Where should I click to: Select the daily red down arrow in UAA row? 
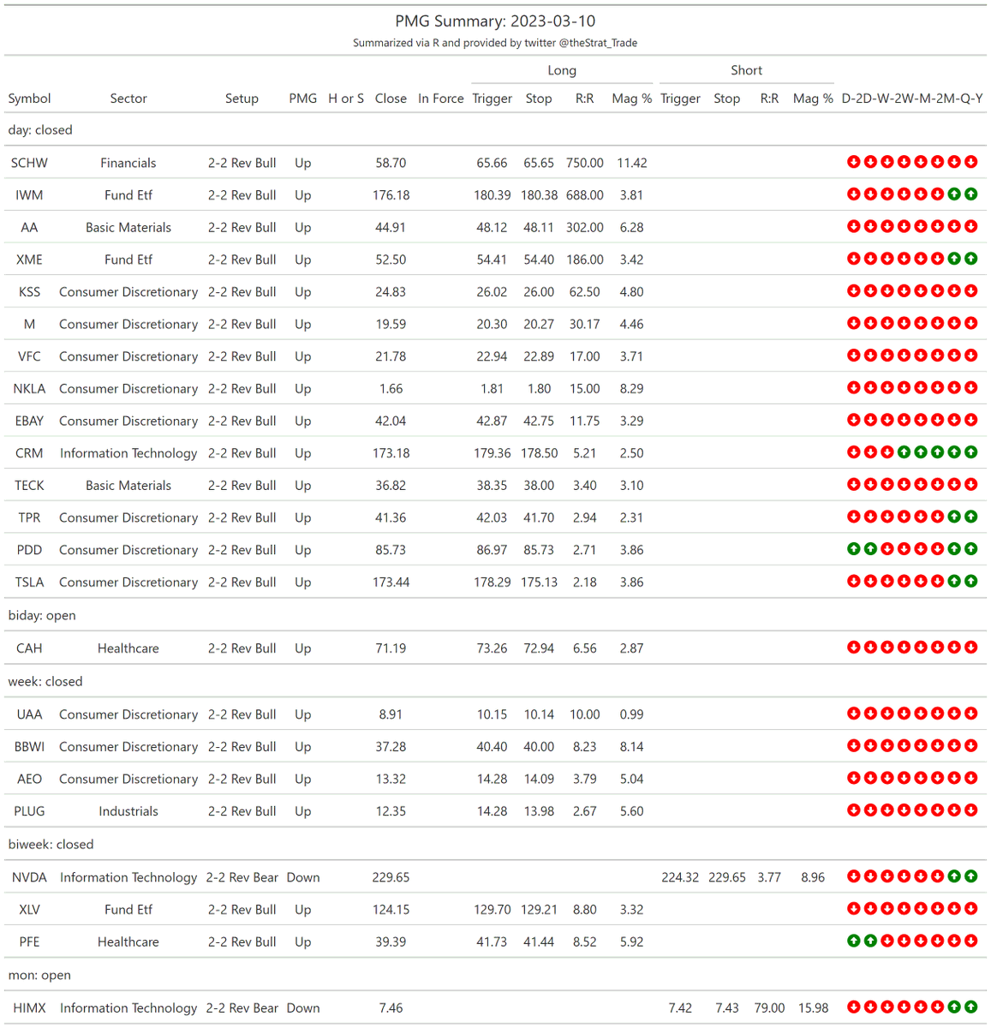tap(853, 714)
